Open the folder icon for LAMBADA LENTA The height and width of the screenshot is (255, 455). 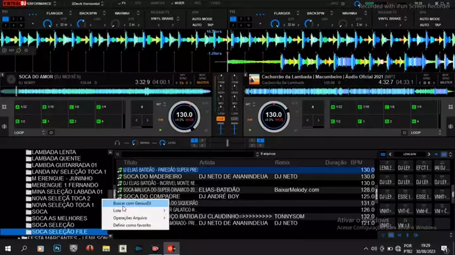(28, 153)
